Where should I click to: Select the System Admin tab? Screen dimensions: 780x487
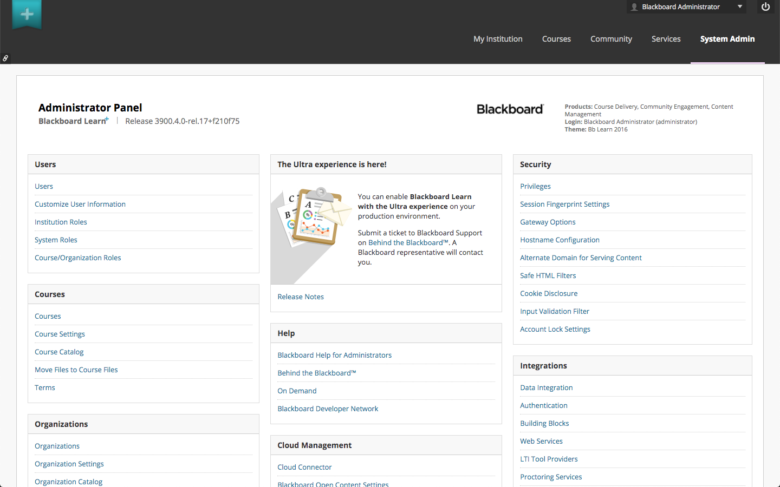coord(727,39)
